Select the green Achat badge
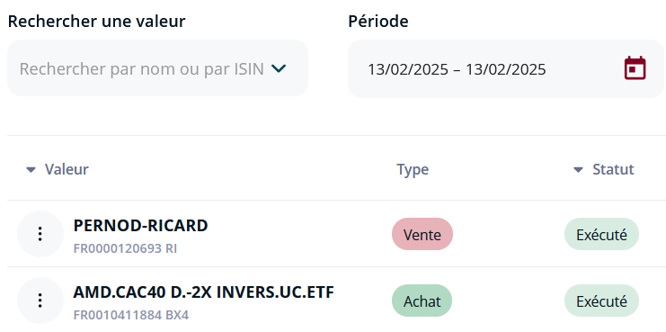This screenshot has height=332, width=666. (x=422, y=301)
